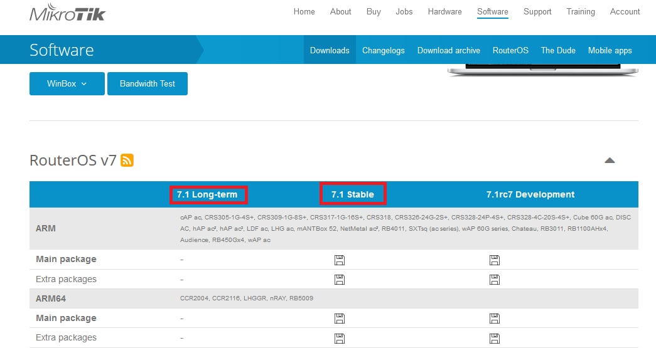Click the ARM Extra packages label
Screen dimensions: 656x348
tap(66, 279)
